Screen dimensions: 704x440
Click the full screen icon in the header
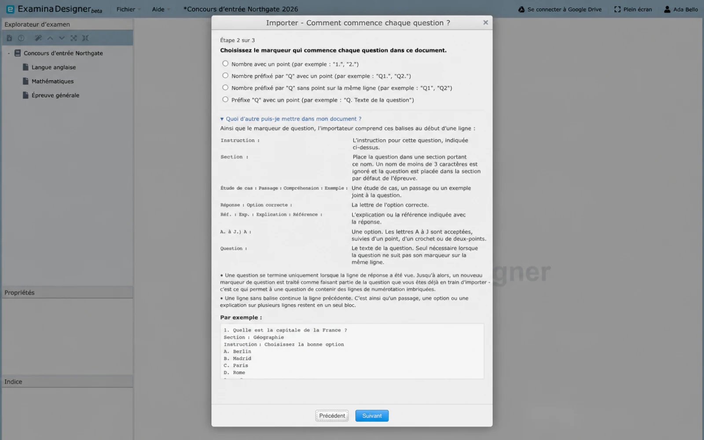click(x=617, y=9)
